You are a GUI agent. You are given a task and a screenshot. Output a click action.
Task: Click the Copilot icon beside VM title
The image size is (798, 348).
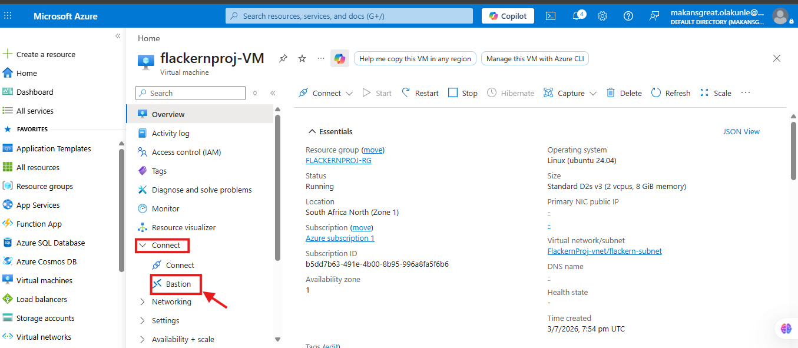340,58
